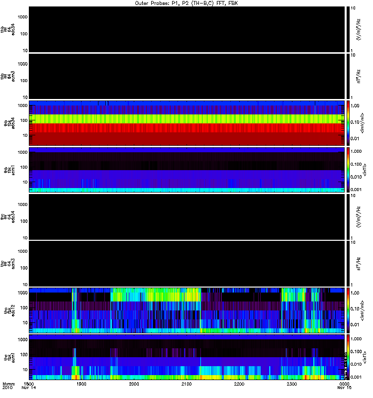
Task: Click the plot title "Outer Probes: P1, P2 (TH-B,C) FFT, FBK"
Action: pos(186,3)
